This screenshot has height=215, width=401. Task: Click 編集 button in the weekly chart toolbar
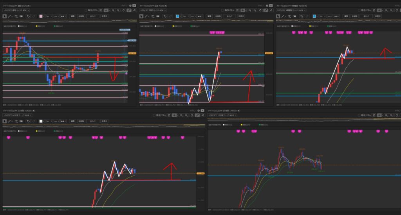(x=73, y=16)
